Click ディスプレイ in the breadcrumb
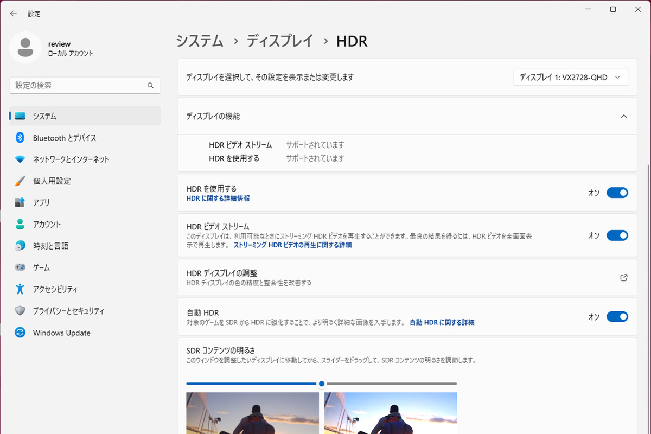651x434 pixels. 280,41
